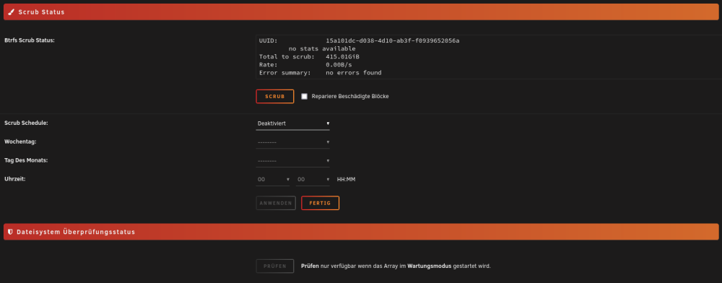Screen dimensions: 722x283
Task: Click the 'Wochentag:' label
Action: (19, 141)
